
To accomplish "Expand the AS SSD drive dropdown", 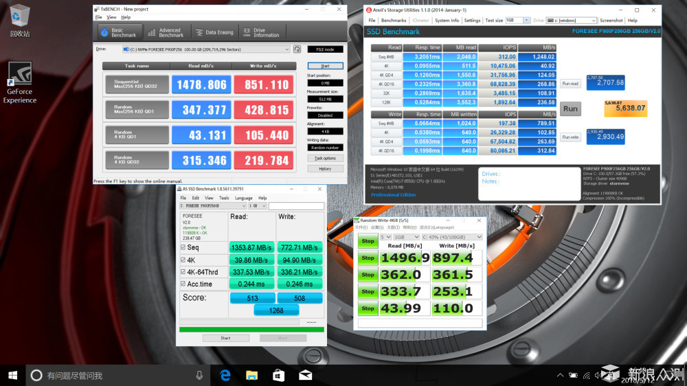I will point(244,206).
